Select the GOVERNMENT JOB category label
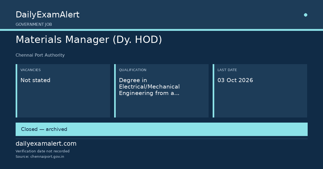The width and height of the screenshot is (323, 169). click(34, 24)
